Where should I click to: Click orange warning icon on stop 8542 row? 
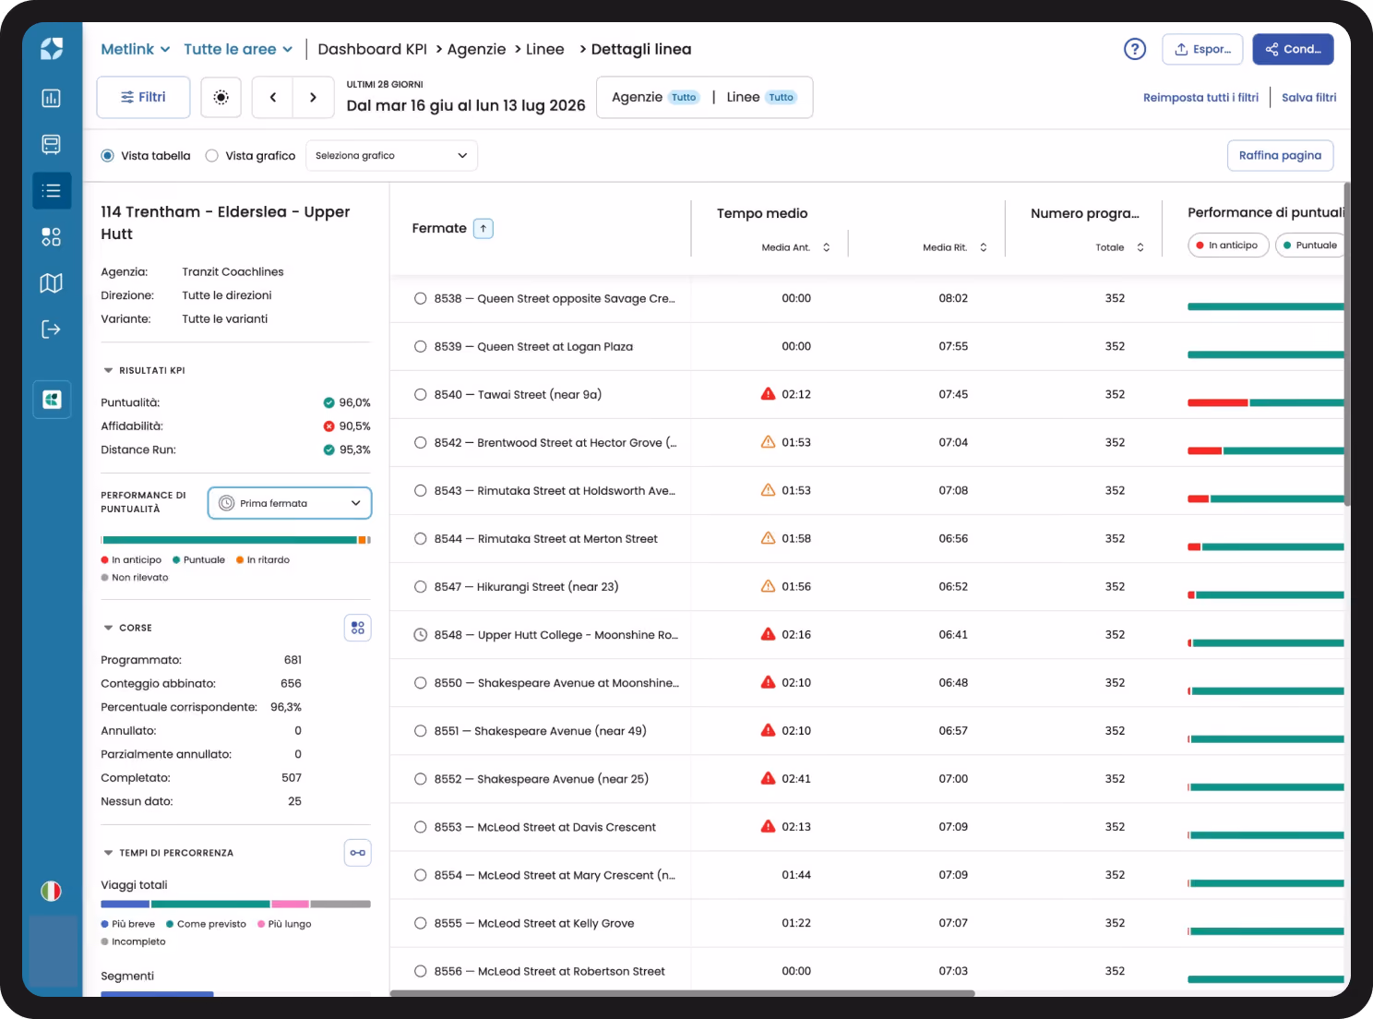pyautogui.click(x=768, y=442)
